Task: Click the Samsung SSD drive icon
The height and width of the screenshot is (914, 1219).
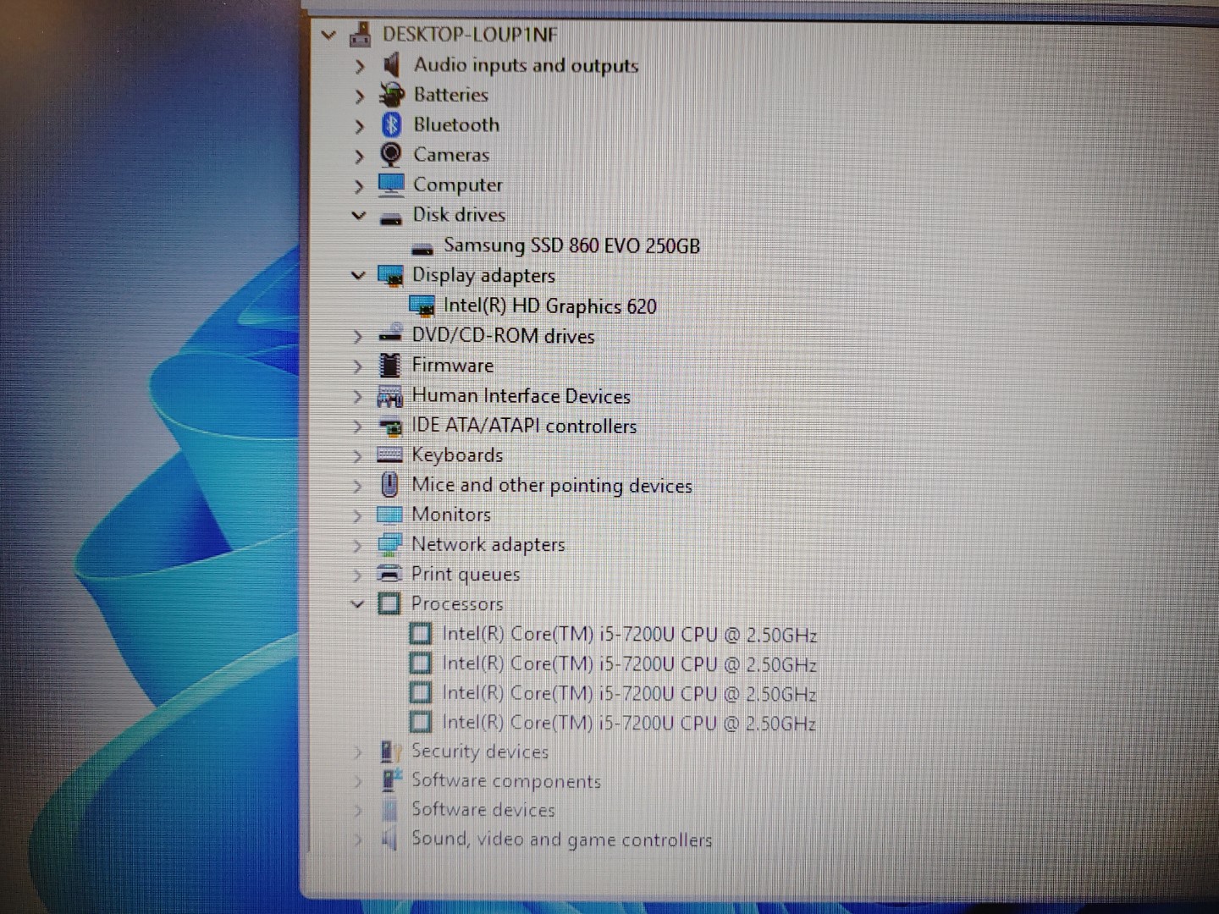Action: pos(422,249)
